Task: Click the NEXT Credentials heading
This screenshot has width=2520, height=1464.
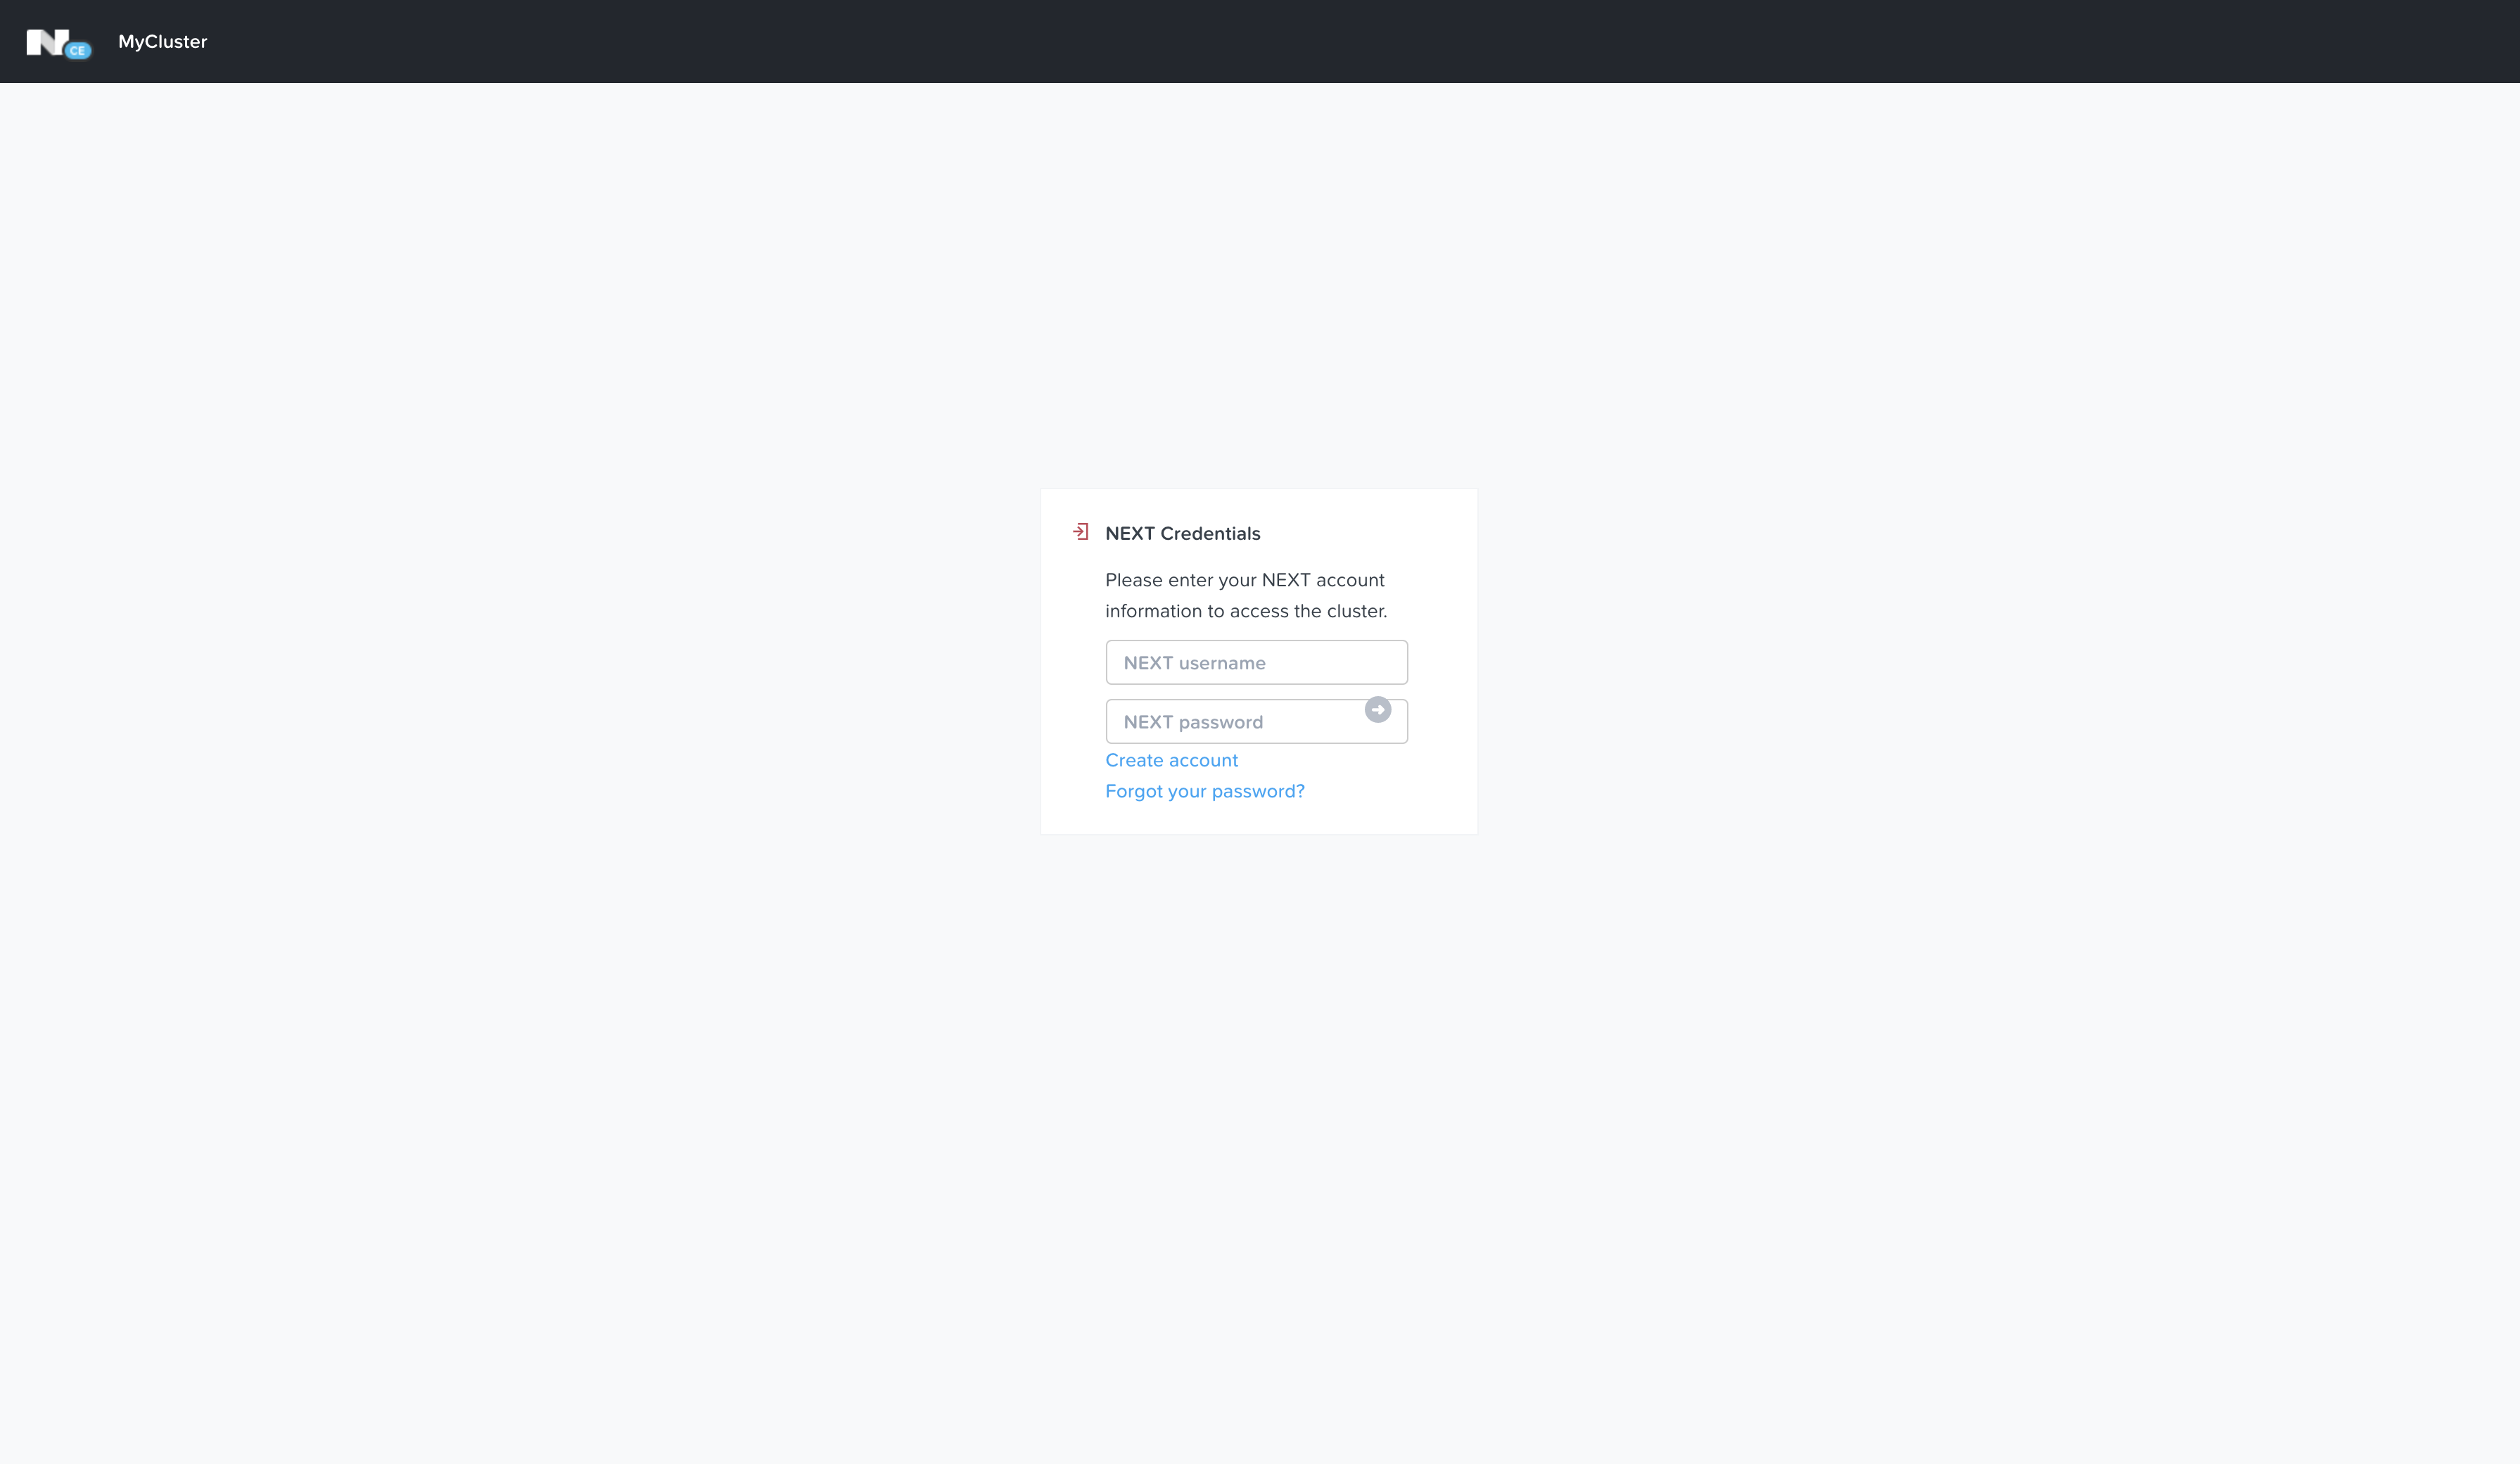Action: click(1182, 534)
